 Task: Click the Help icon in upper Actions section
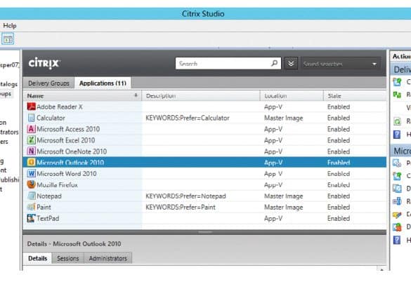(x=397, y=135)
